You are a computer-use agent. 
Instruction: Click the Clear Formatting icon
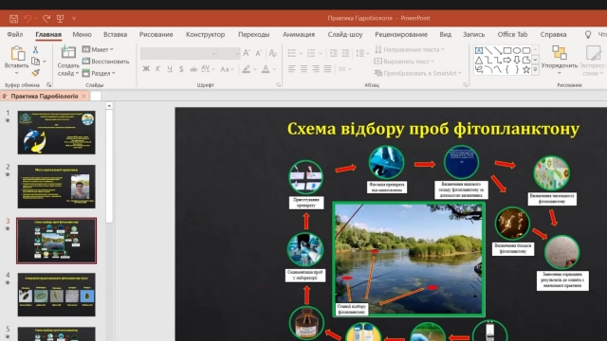point(273,53)
